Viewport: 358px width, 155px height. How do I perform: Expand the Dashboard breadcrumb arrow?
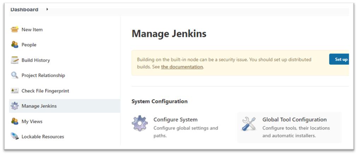pyautogui.click(x=47, y=10)
